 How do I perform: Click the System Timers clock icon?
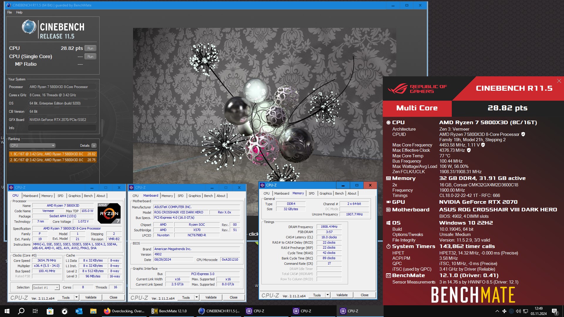(x=388, y=246)
